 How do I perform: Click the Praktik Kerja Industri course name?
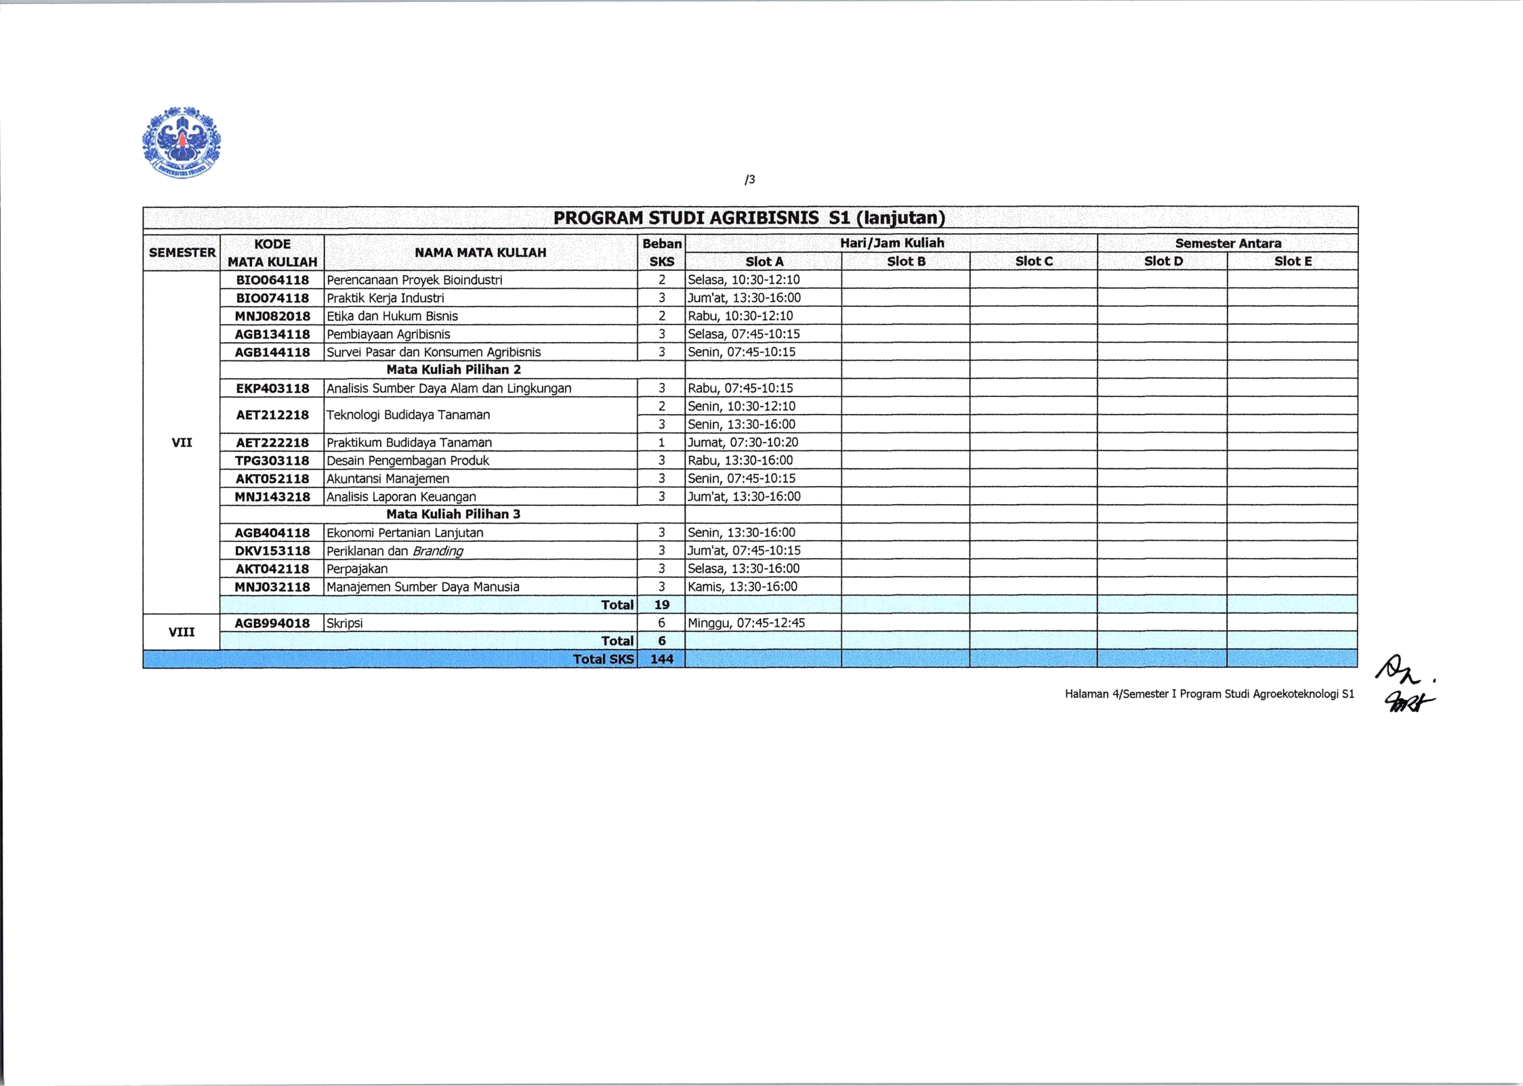point(385,298)
